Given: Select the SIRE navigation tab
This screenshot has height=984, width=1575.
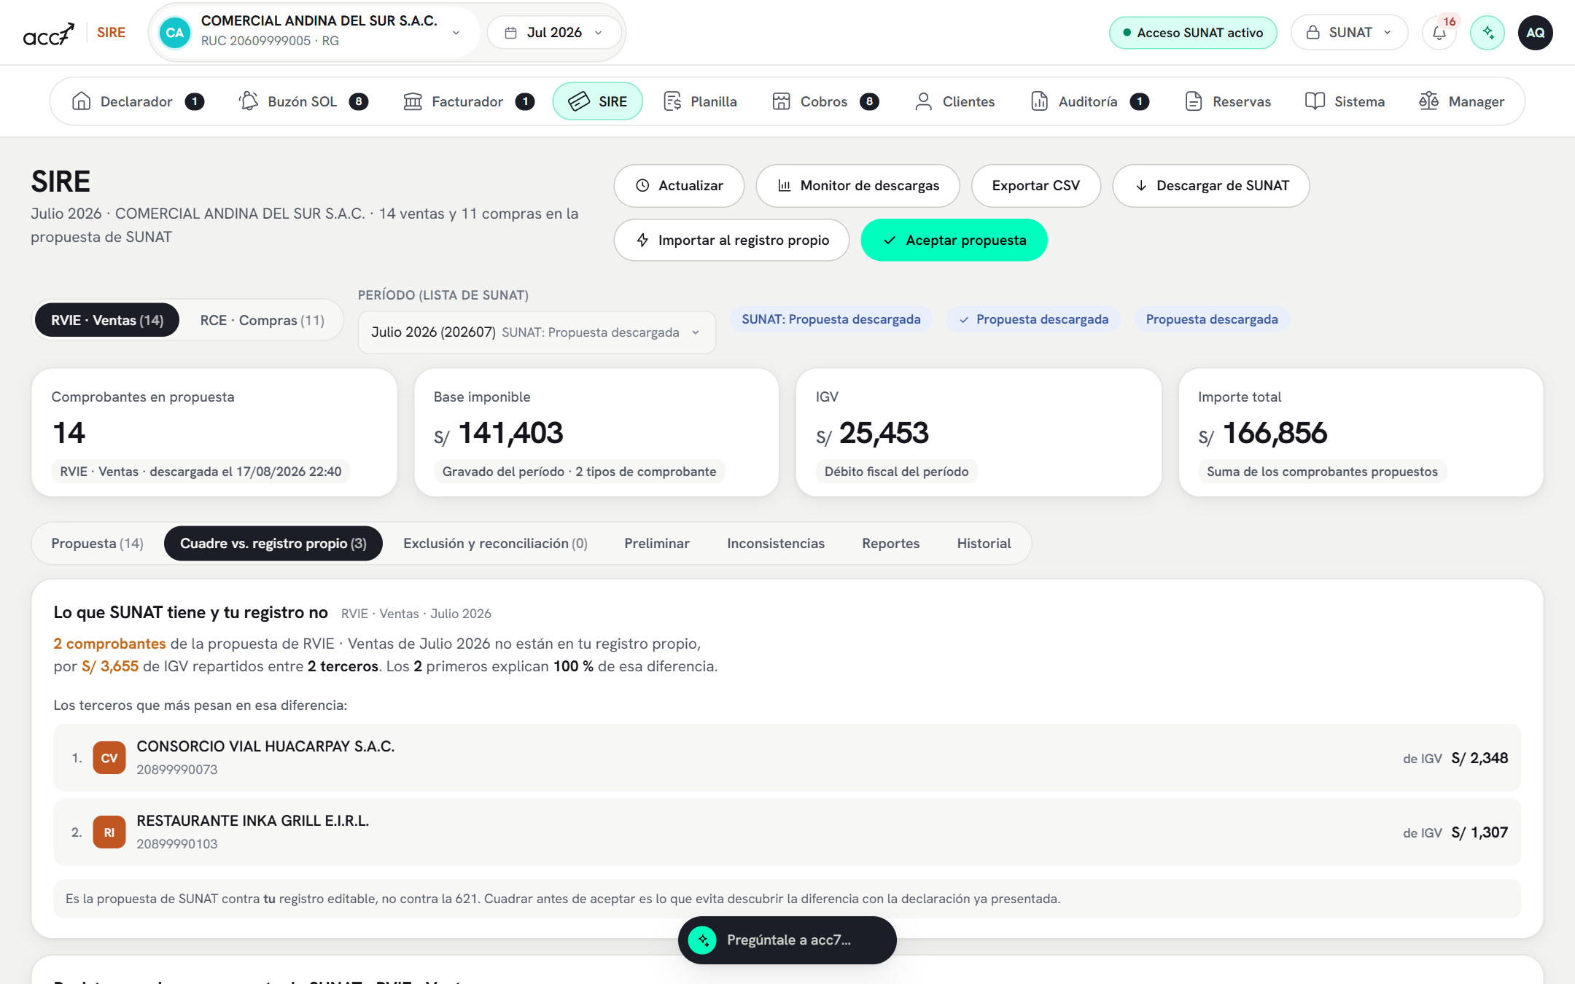Looking at the screenshot, I should [598, 101].
